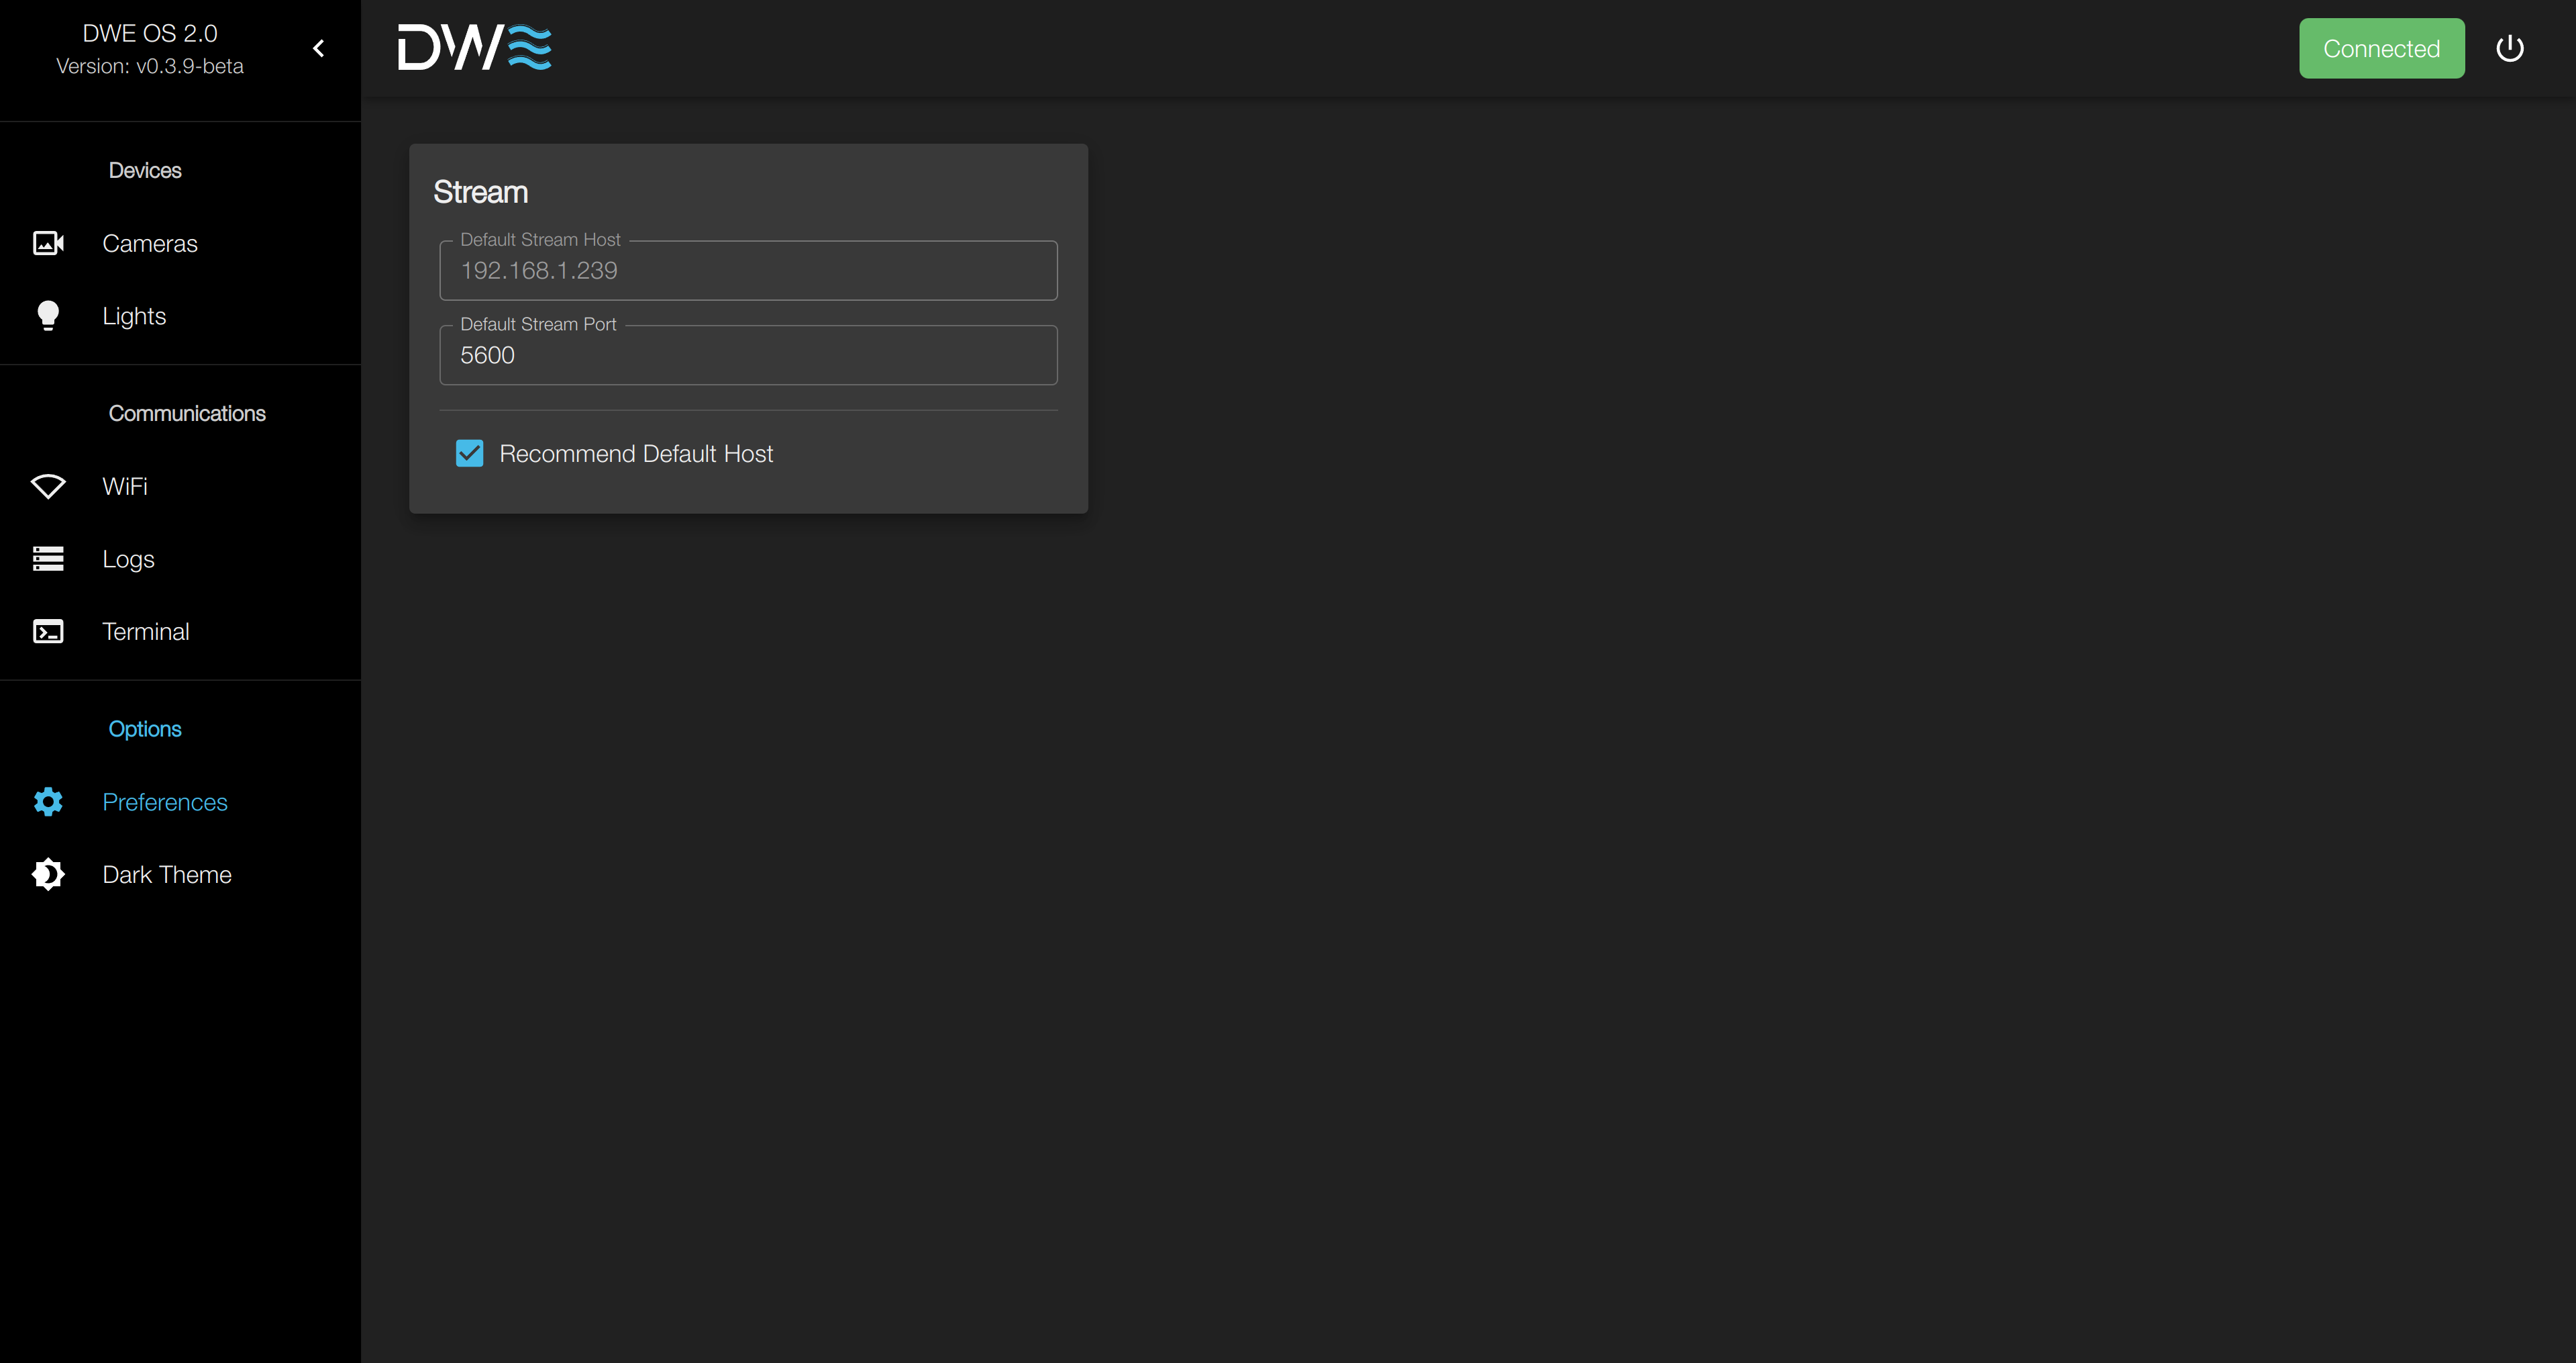Image resolution: width=2576 pixels, height=1363 pixels.
Task: Click the Default Stream Port field
Action: tap(748, 355)
